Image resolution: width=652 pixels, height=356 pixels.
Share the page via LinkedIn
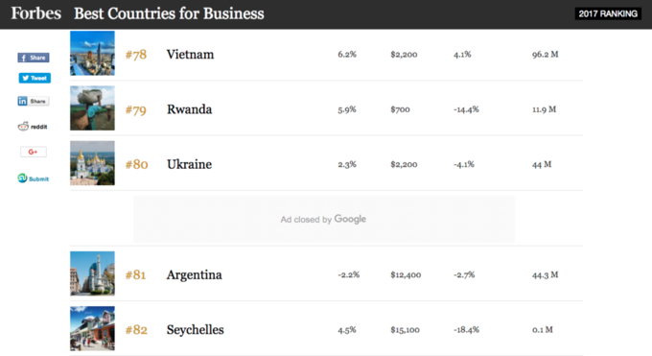34,101
